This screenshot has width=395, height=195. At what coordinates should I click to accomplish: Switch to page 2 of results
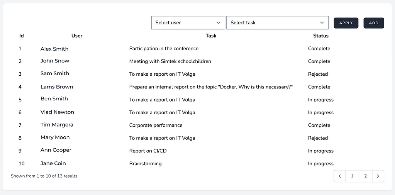pyautogui.click(x=366, y=176)
